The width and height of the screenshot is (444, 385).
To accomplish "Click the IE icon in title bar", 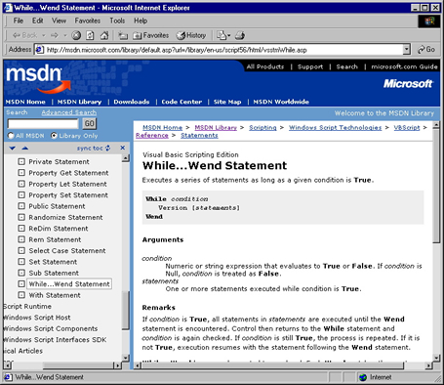I will tap(8, 8).
